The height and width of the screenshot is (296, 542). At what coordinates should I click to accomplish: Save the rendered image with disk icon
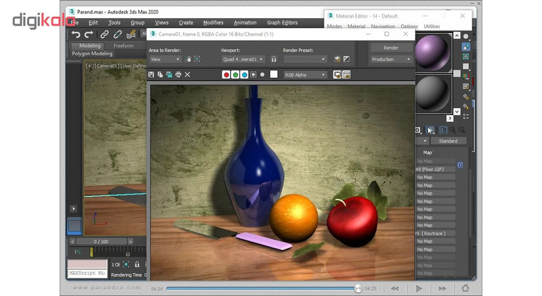coord(151,74)
